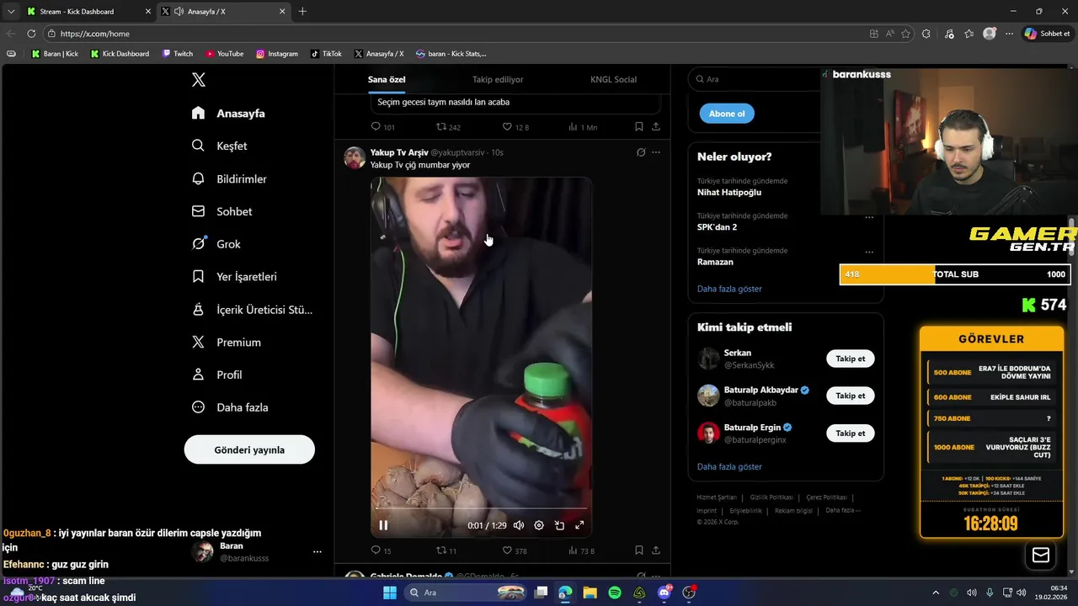This screenshot has height=606, width=1078.
Task: Mute the video volume
Action: coord(519,525)
